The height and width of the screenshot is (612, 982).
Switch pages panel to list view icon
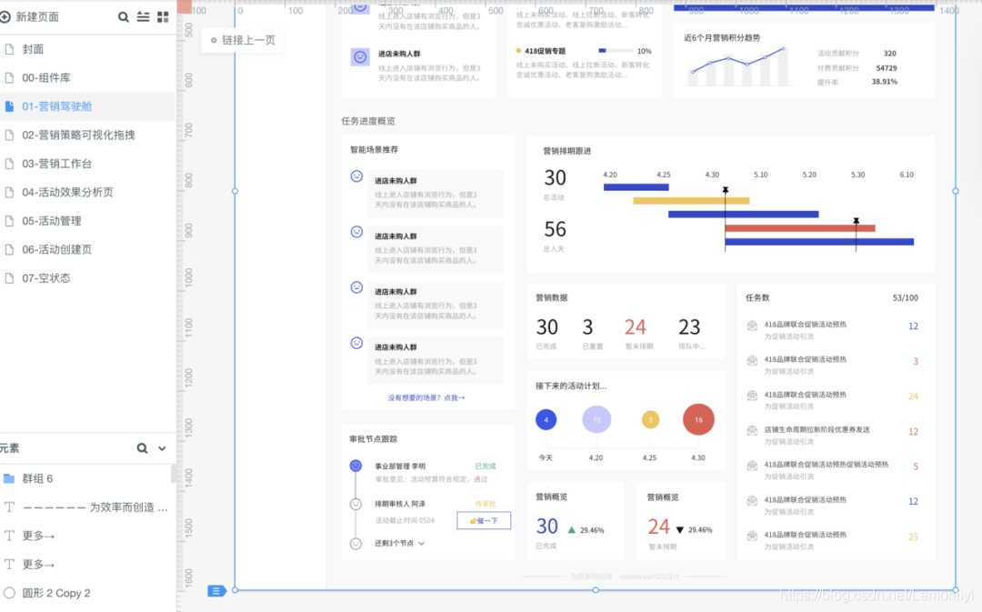click(x=144, y=17)
